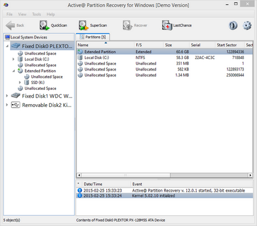This screenshot has width=257, height=226.
Task: Open the Tools menu
Action: point(37,14)
